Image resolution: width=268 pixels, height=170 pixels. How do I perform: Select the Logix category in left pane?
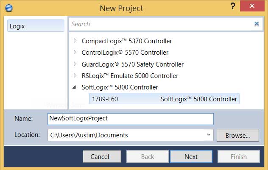pyautogui.click(x=36, y=26)
